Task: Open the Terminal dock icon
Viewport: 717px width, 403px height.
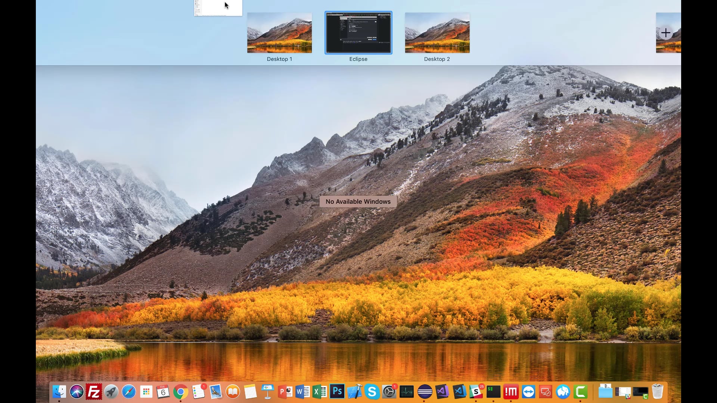Action: pos(493,392)
